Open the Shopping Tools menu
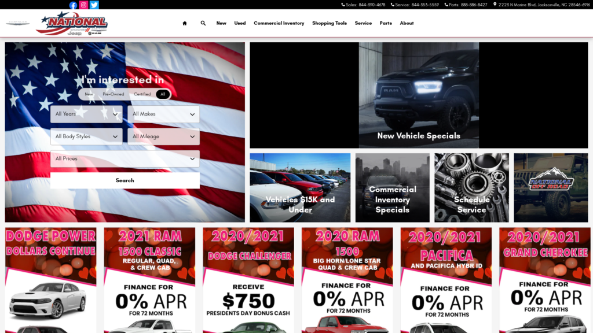593x333 pixels. coord(329,24)
